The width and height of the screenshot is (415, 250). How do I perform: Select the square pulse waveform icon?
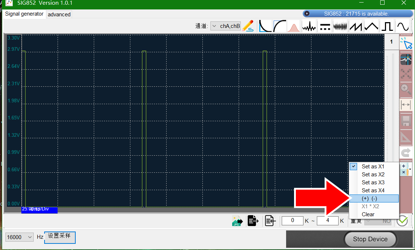click(387, 26)
